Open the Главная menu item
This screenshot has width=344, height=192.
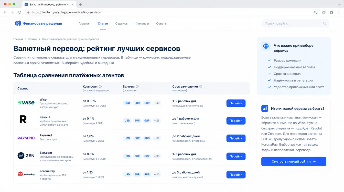click(x=84, y=23)
